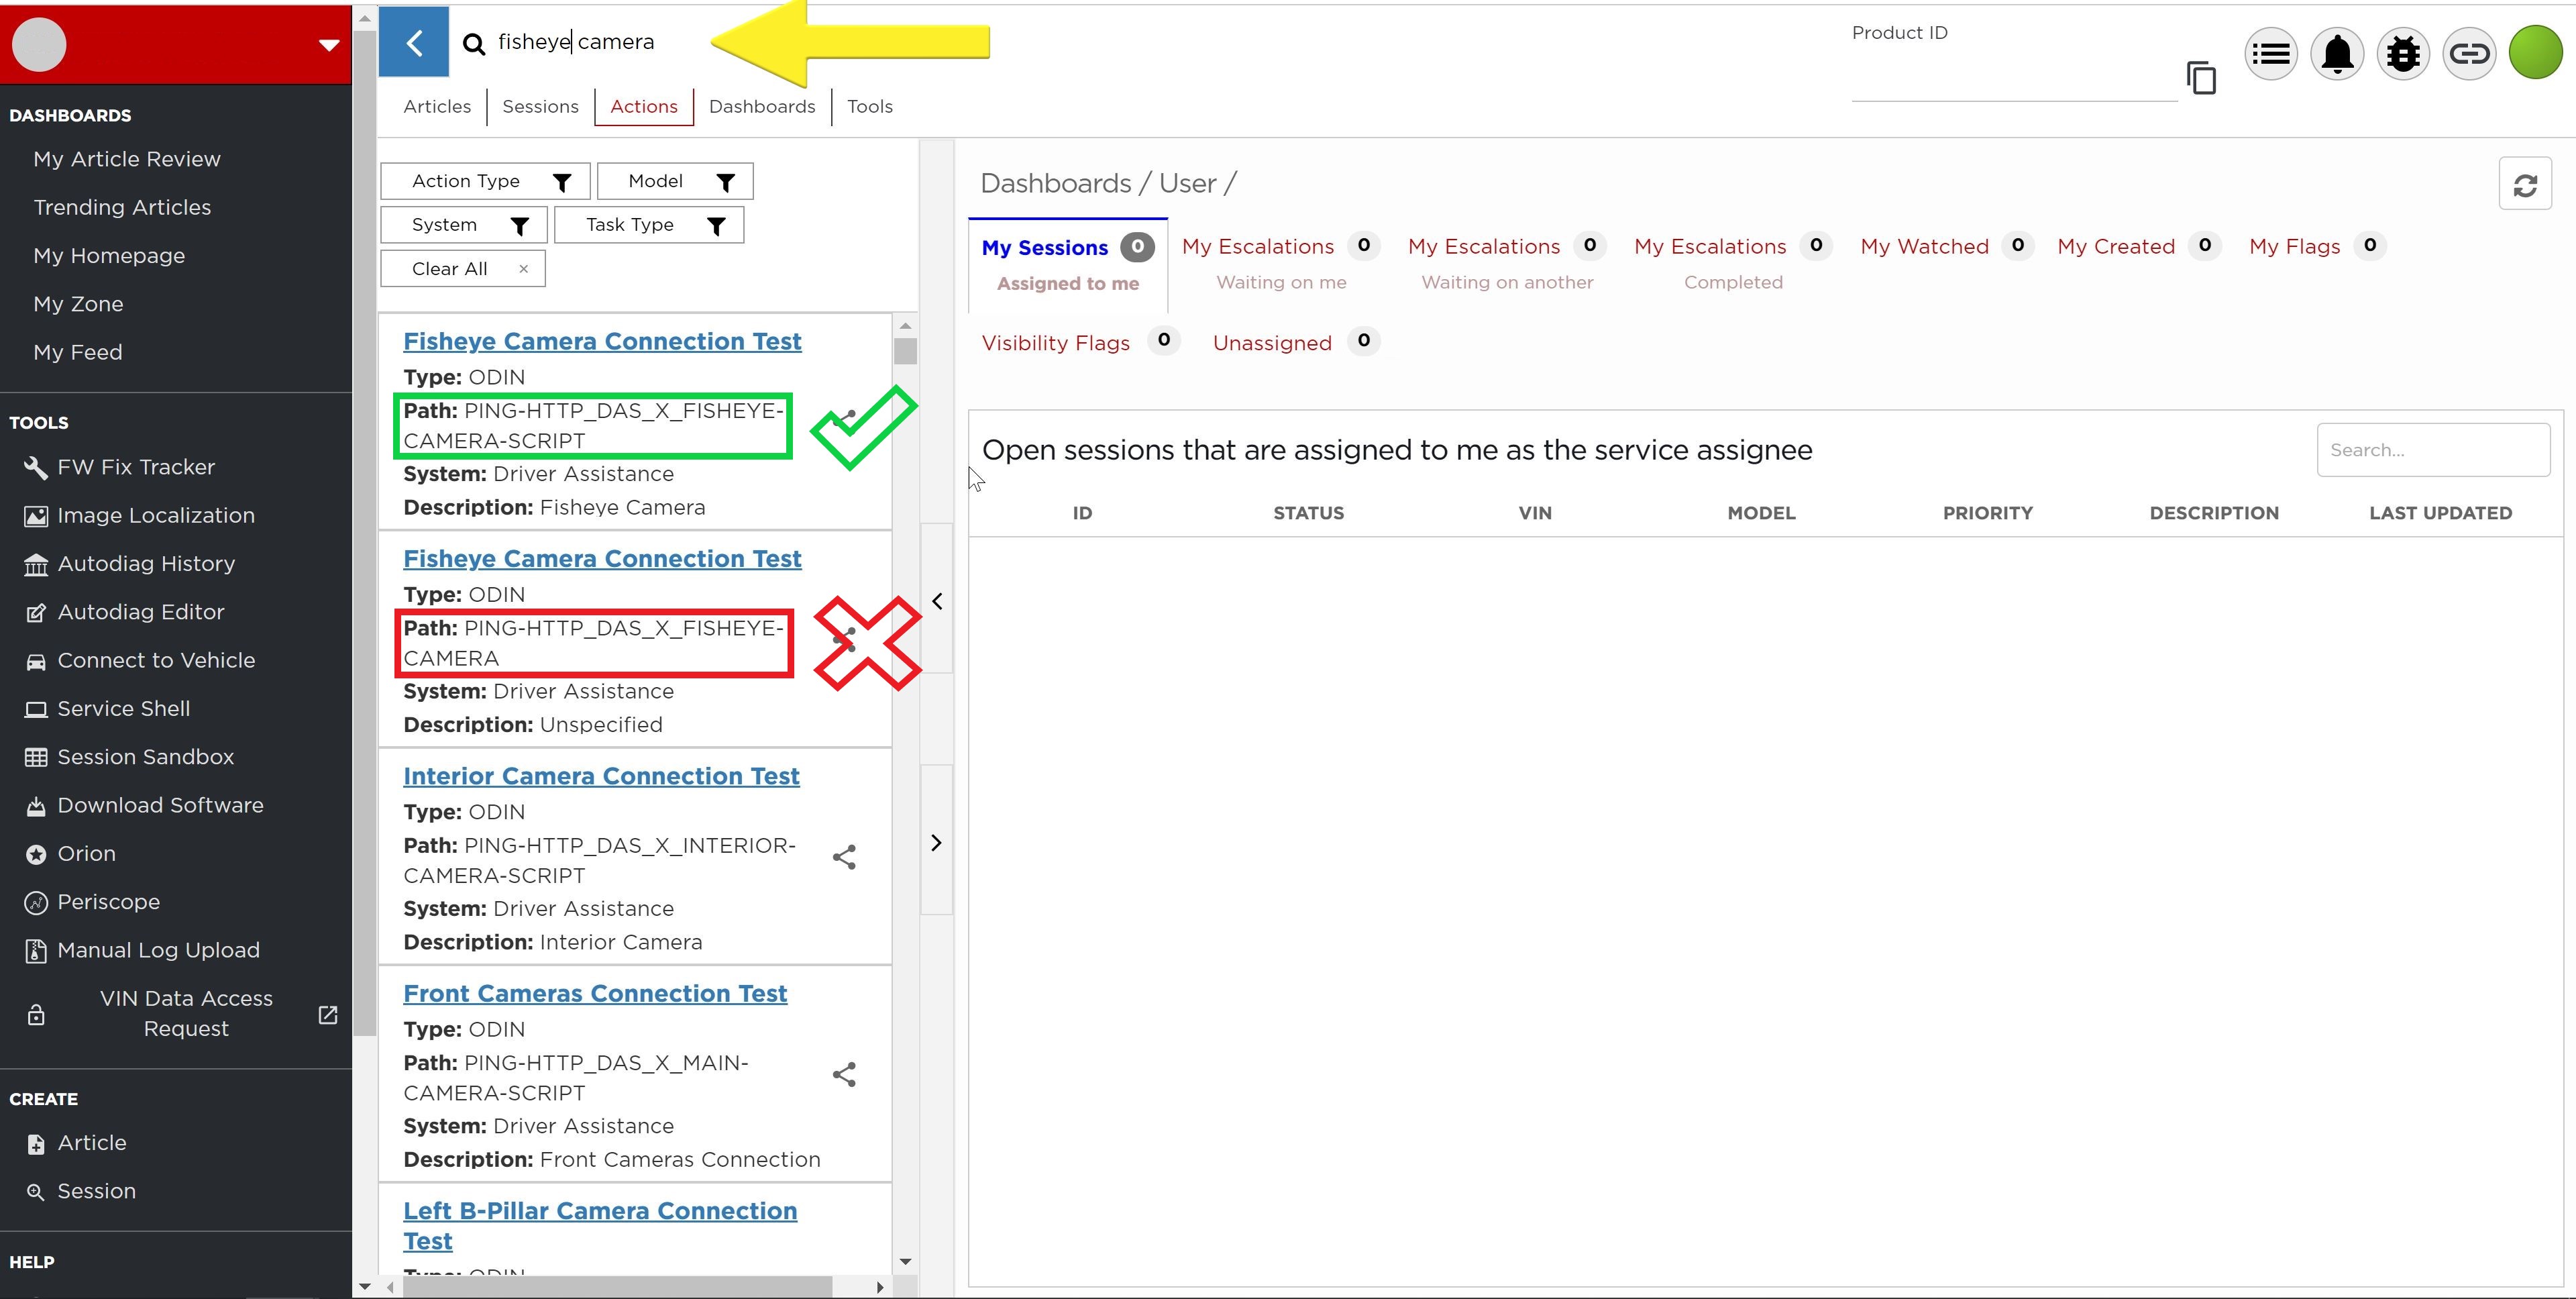This screenshot has width=2576, height=1299.
Task: Open the My Watched tab
Action: click(1924, 247)
